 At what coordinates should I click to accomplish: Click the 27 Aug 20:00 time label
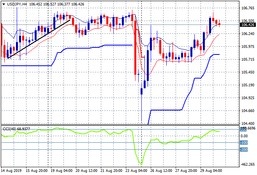[x=186, y=171]
